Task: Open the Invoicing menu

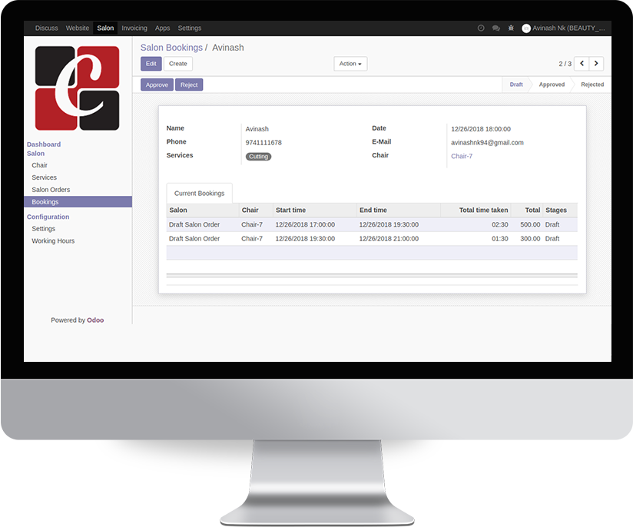Action: point(134,28)
